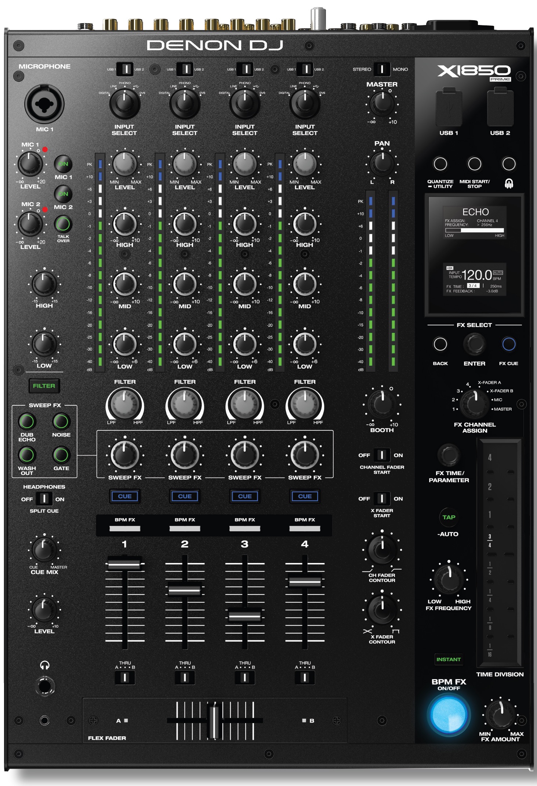Viewport: 537px width, 786px height.
Task: Click the MIC 2 Level knob
Action: click(x=30, y=224)
